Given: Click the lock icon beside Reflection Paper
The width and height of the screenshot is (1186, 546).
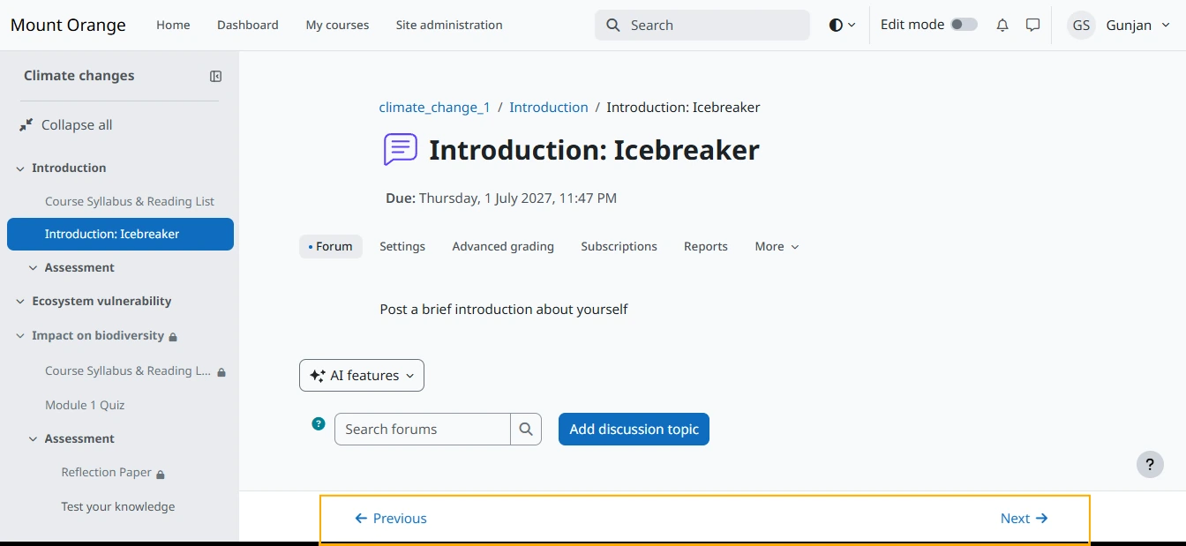Looking at the screenshot, I should point(161,475).
